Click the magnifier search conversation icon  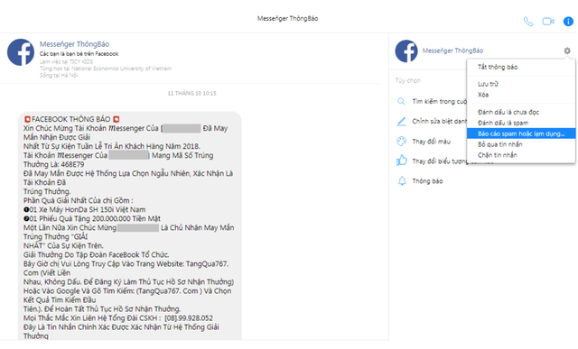pyautogui.click(x=401, y=101)
